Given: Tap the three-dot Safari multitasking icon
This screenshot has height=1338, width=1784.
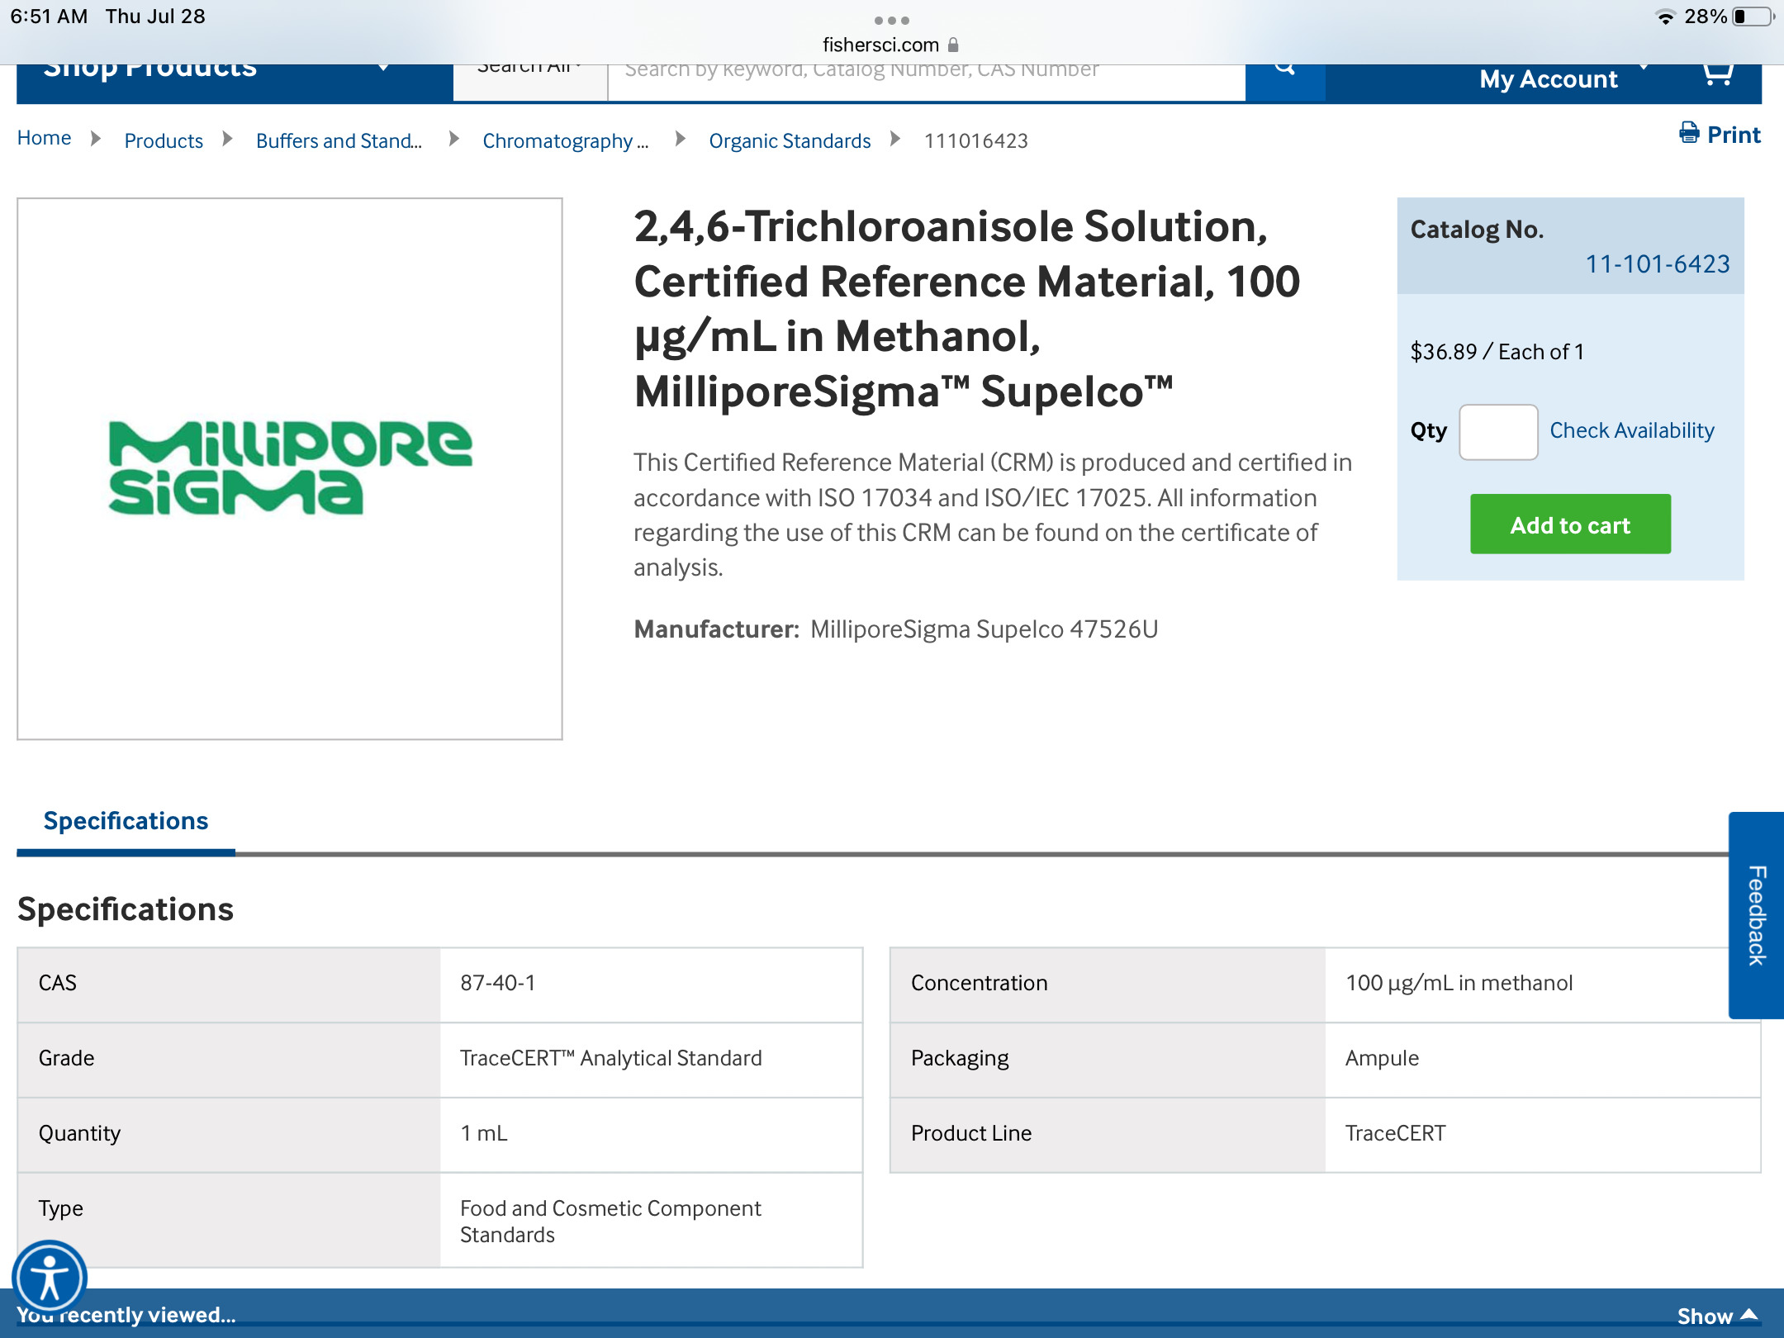Looking at the screenshot, I should click(892, 20).
